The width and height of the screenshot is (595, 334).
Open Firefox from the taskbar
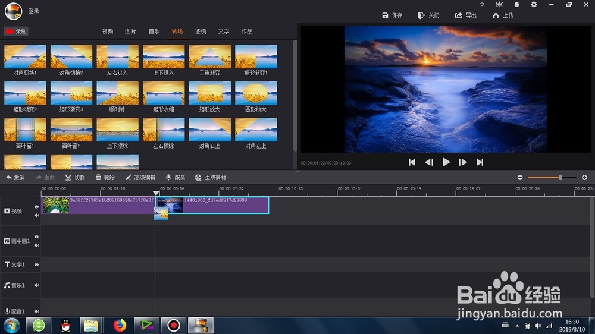click(120, 325)
